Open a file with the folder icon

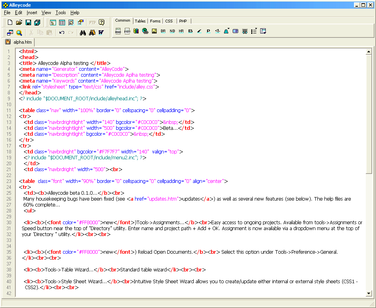click(19, 22)
